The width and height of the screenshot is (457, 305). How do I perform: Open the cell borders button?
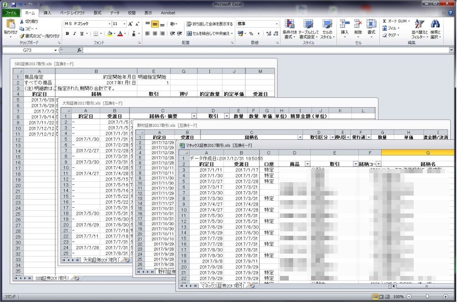96,34
